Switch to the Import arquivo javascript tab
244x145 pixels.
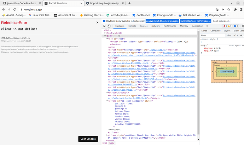pos(105,3)
